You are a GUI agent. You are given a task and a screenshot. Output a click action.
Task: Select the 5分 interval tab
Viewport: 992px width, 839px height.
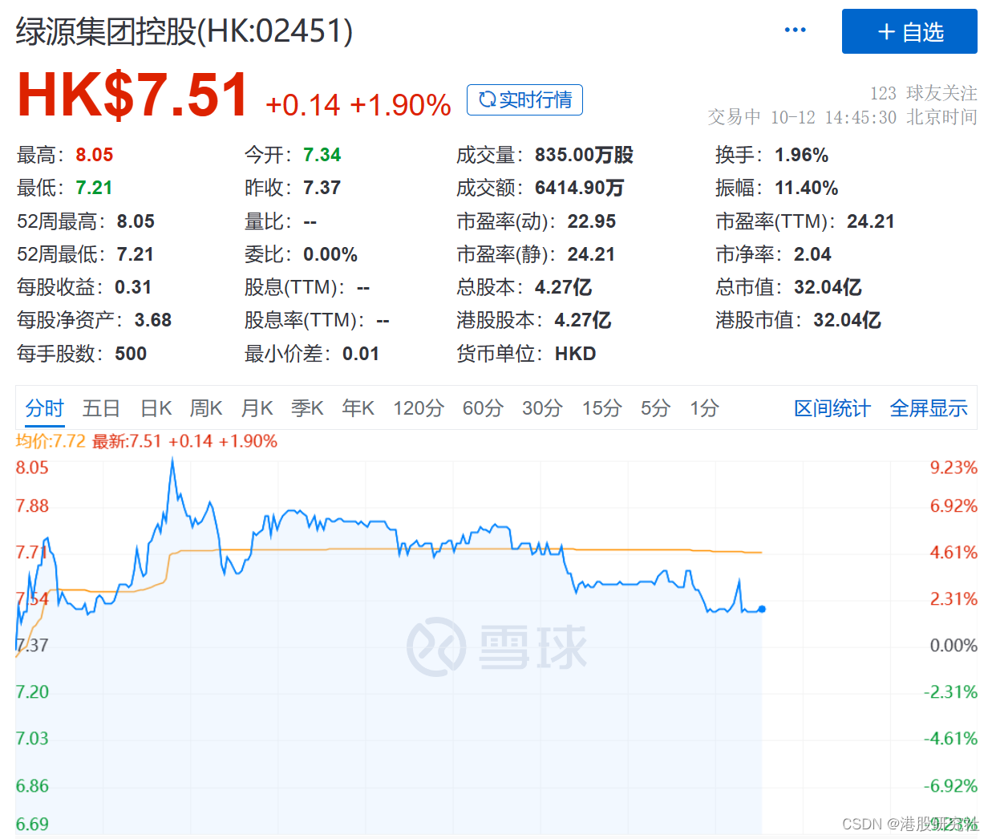pyautogui.click(x=655, y=408)
